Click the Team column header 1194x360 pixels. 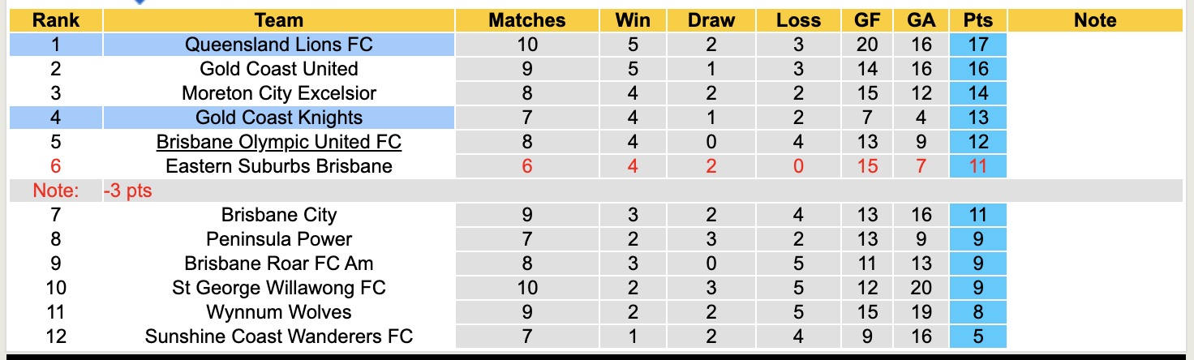278,20
